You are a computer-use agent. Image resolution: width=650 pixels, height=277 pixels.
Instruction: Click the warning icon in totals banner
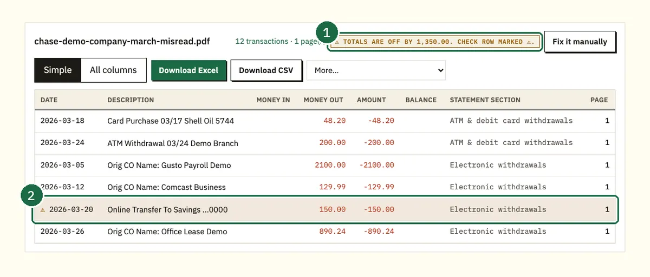[337, 42]
